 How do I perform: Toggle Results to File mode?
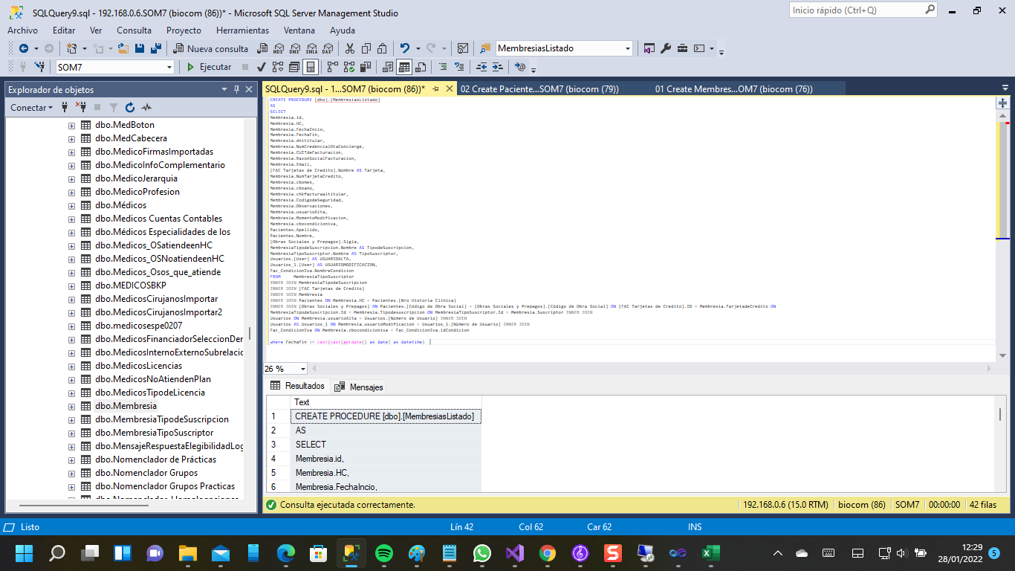tap(421, 67)
